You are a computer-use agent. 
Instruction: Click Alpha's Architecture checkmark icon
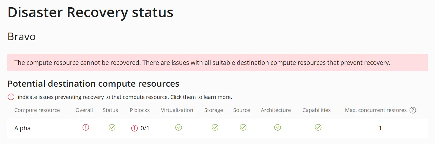pyautogui.click(x=278, y=127)
